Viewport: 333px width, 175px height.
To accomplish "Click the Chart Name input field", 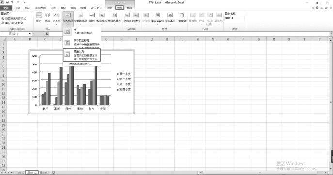I will pos(235,18).
